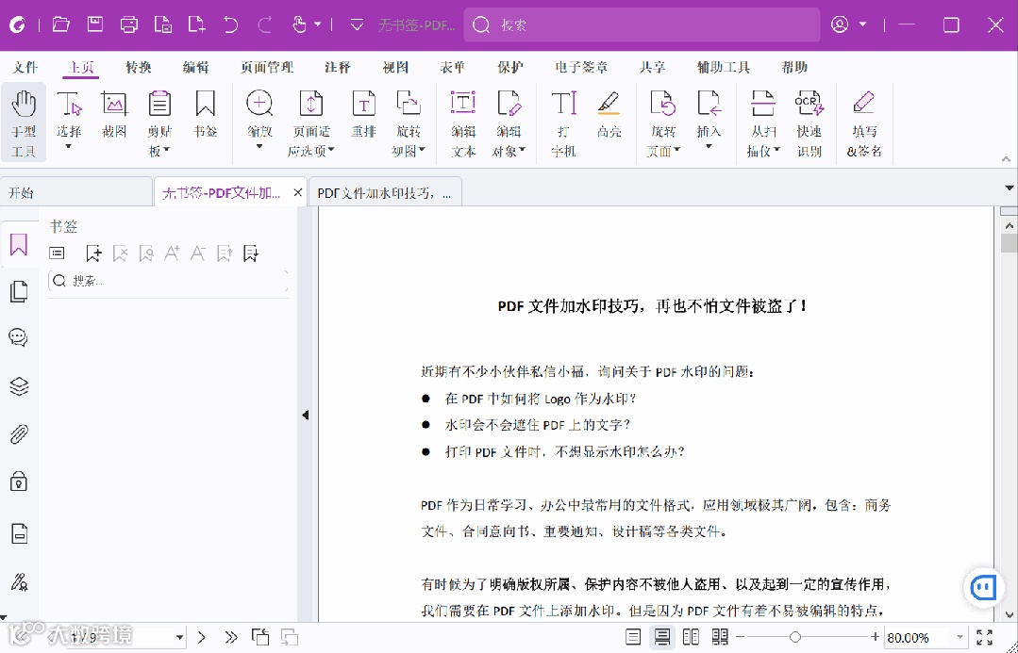Open the Pages thumbnail sidebar panel
The image size is (1018, 653).
click(x=19, y=291)
